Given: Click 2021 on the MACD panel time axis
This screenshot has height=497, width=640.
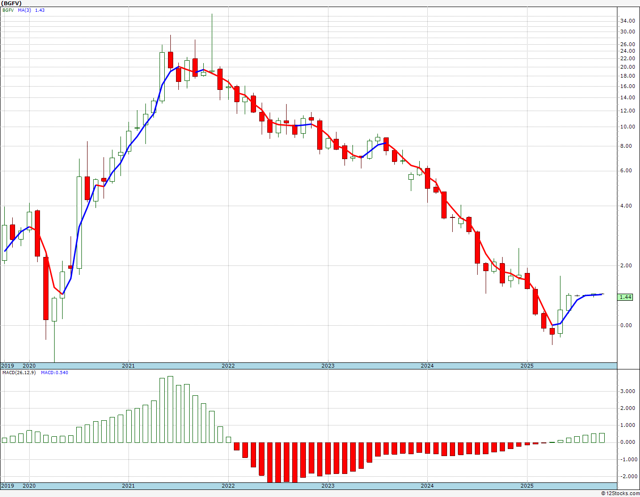Looking at the screenshot, I should coord(128,486).
